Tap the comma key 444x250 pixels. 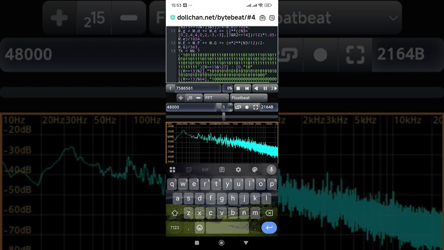[189, 228]
